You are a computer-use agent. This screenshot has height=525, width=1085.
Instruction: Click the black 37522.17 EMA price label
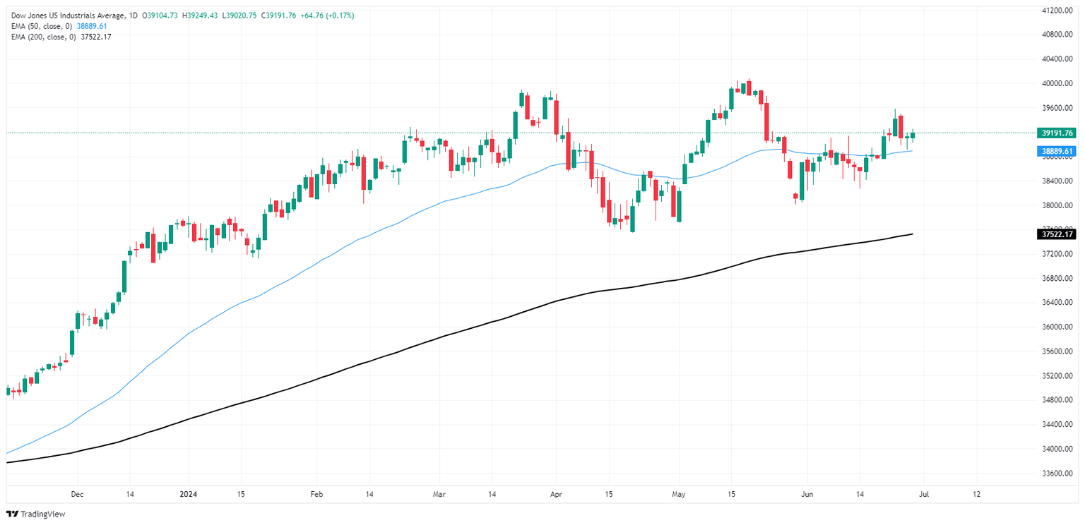1057,234
